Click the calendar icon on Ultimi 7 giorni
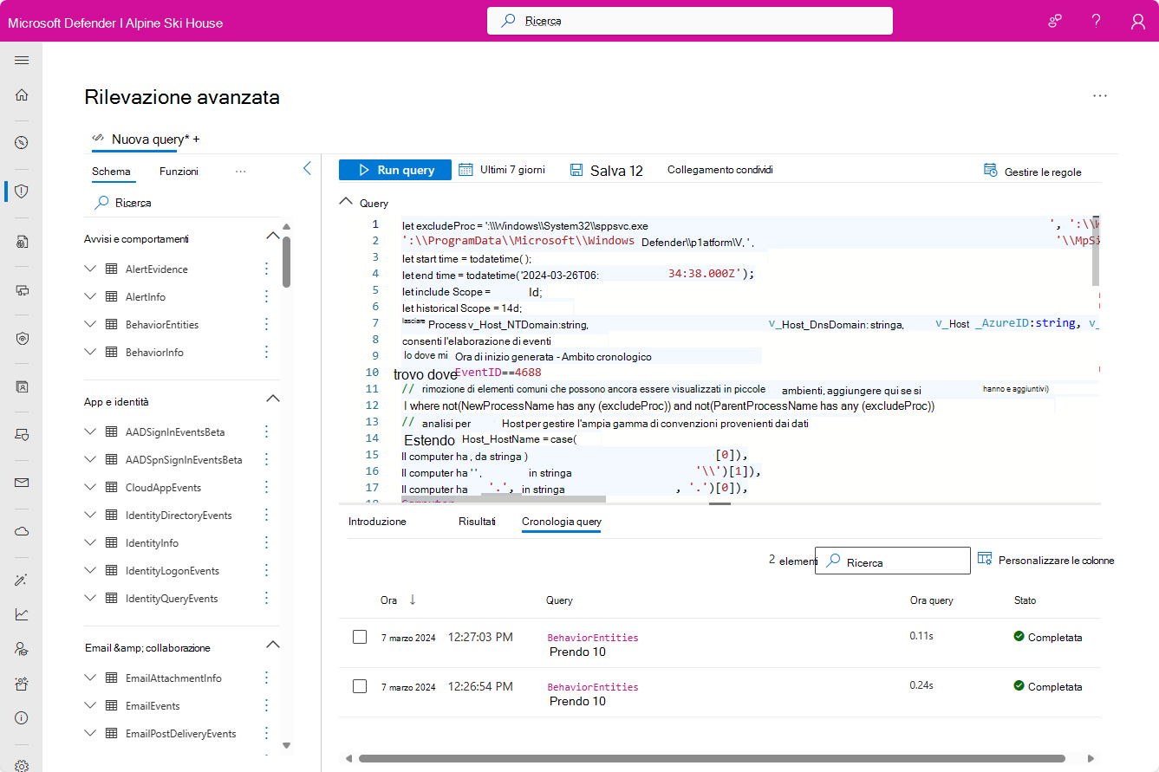Viewport: 1159px width, 772px height. [466, 169]
